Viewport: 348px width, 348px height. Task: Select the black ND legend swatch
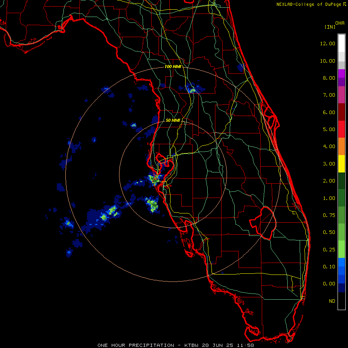(341, 301)
